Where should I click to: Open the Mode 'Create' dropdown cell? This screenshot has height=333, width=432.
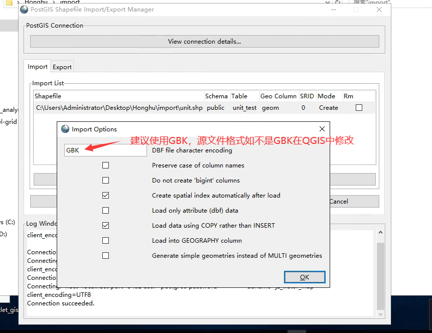pos(328,108)
